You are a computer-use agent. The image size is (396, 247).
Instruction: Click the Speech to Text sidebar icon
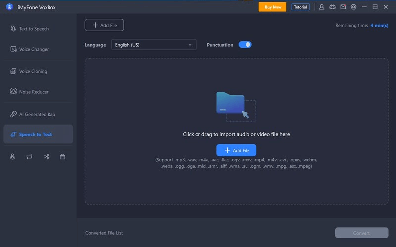click(13, 134)
